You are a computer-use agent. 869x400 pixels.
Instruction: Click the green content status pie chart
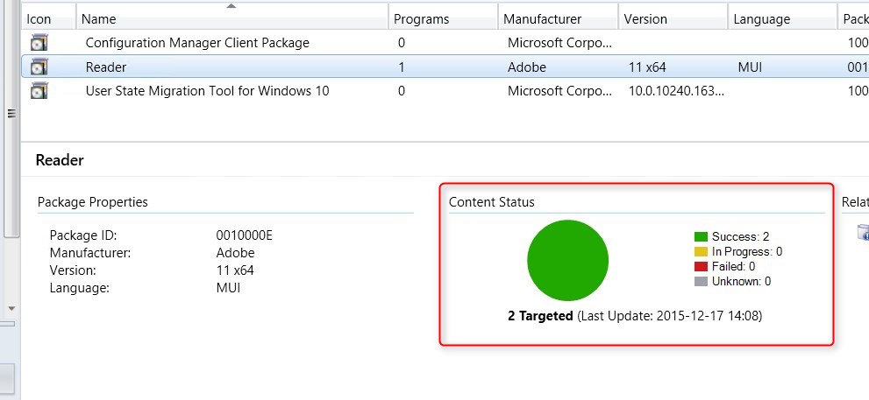click(x=567, y=261)
